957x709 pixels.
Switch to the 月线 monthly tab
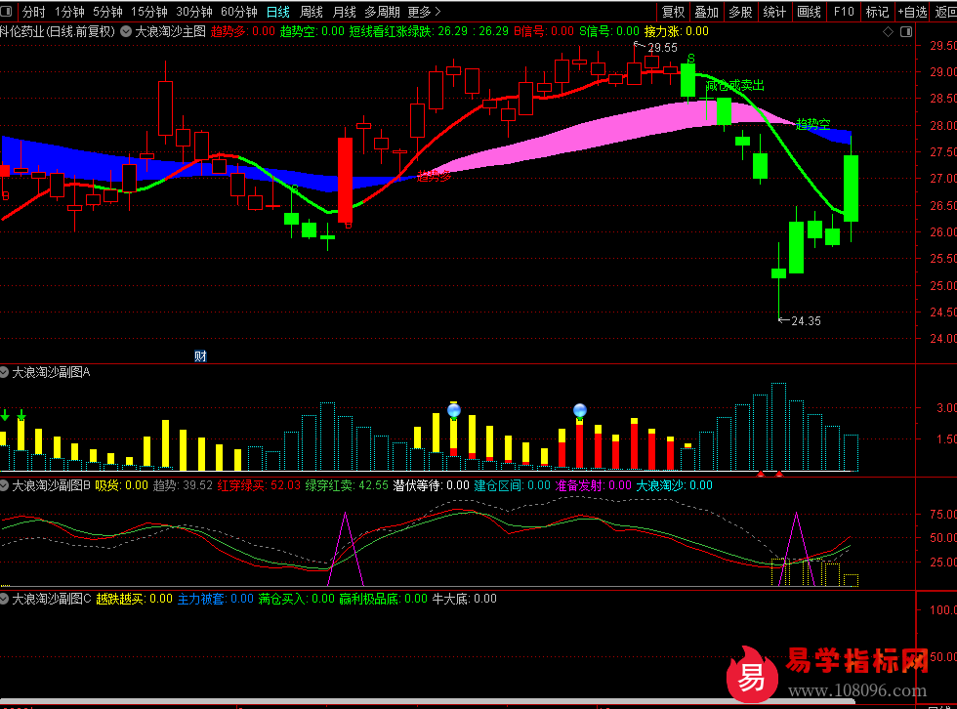pyautogui.click(x=344, y=12)
